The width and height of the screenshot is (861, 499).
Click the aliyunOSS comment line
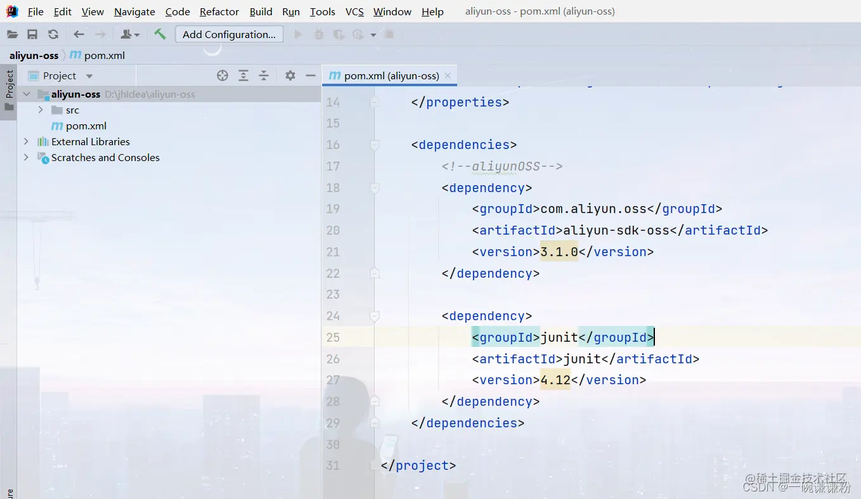tap(502, 166)
